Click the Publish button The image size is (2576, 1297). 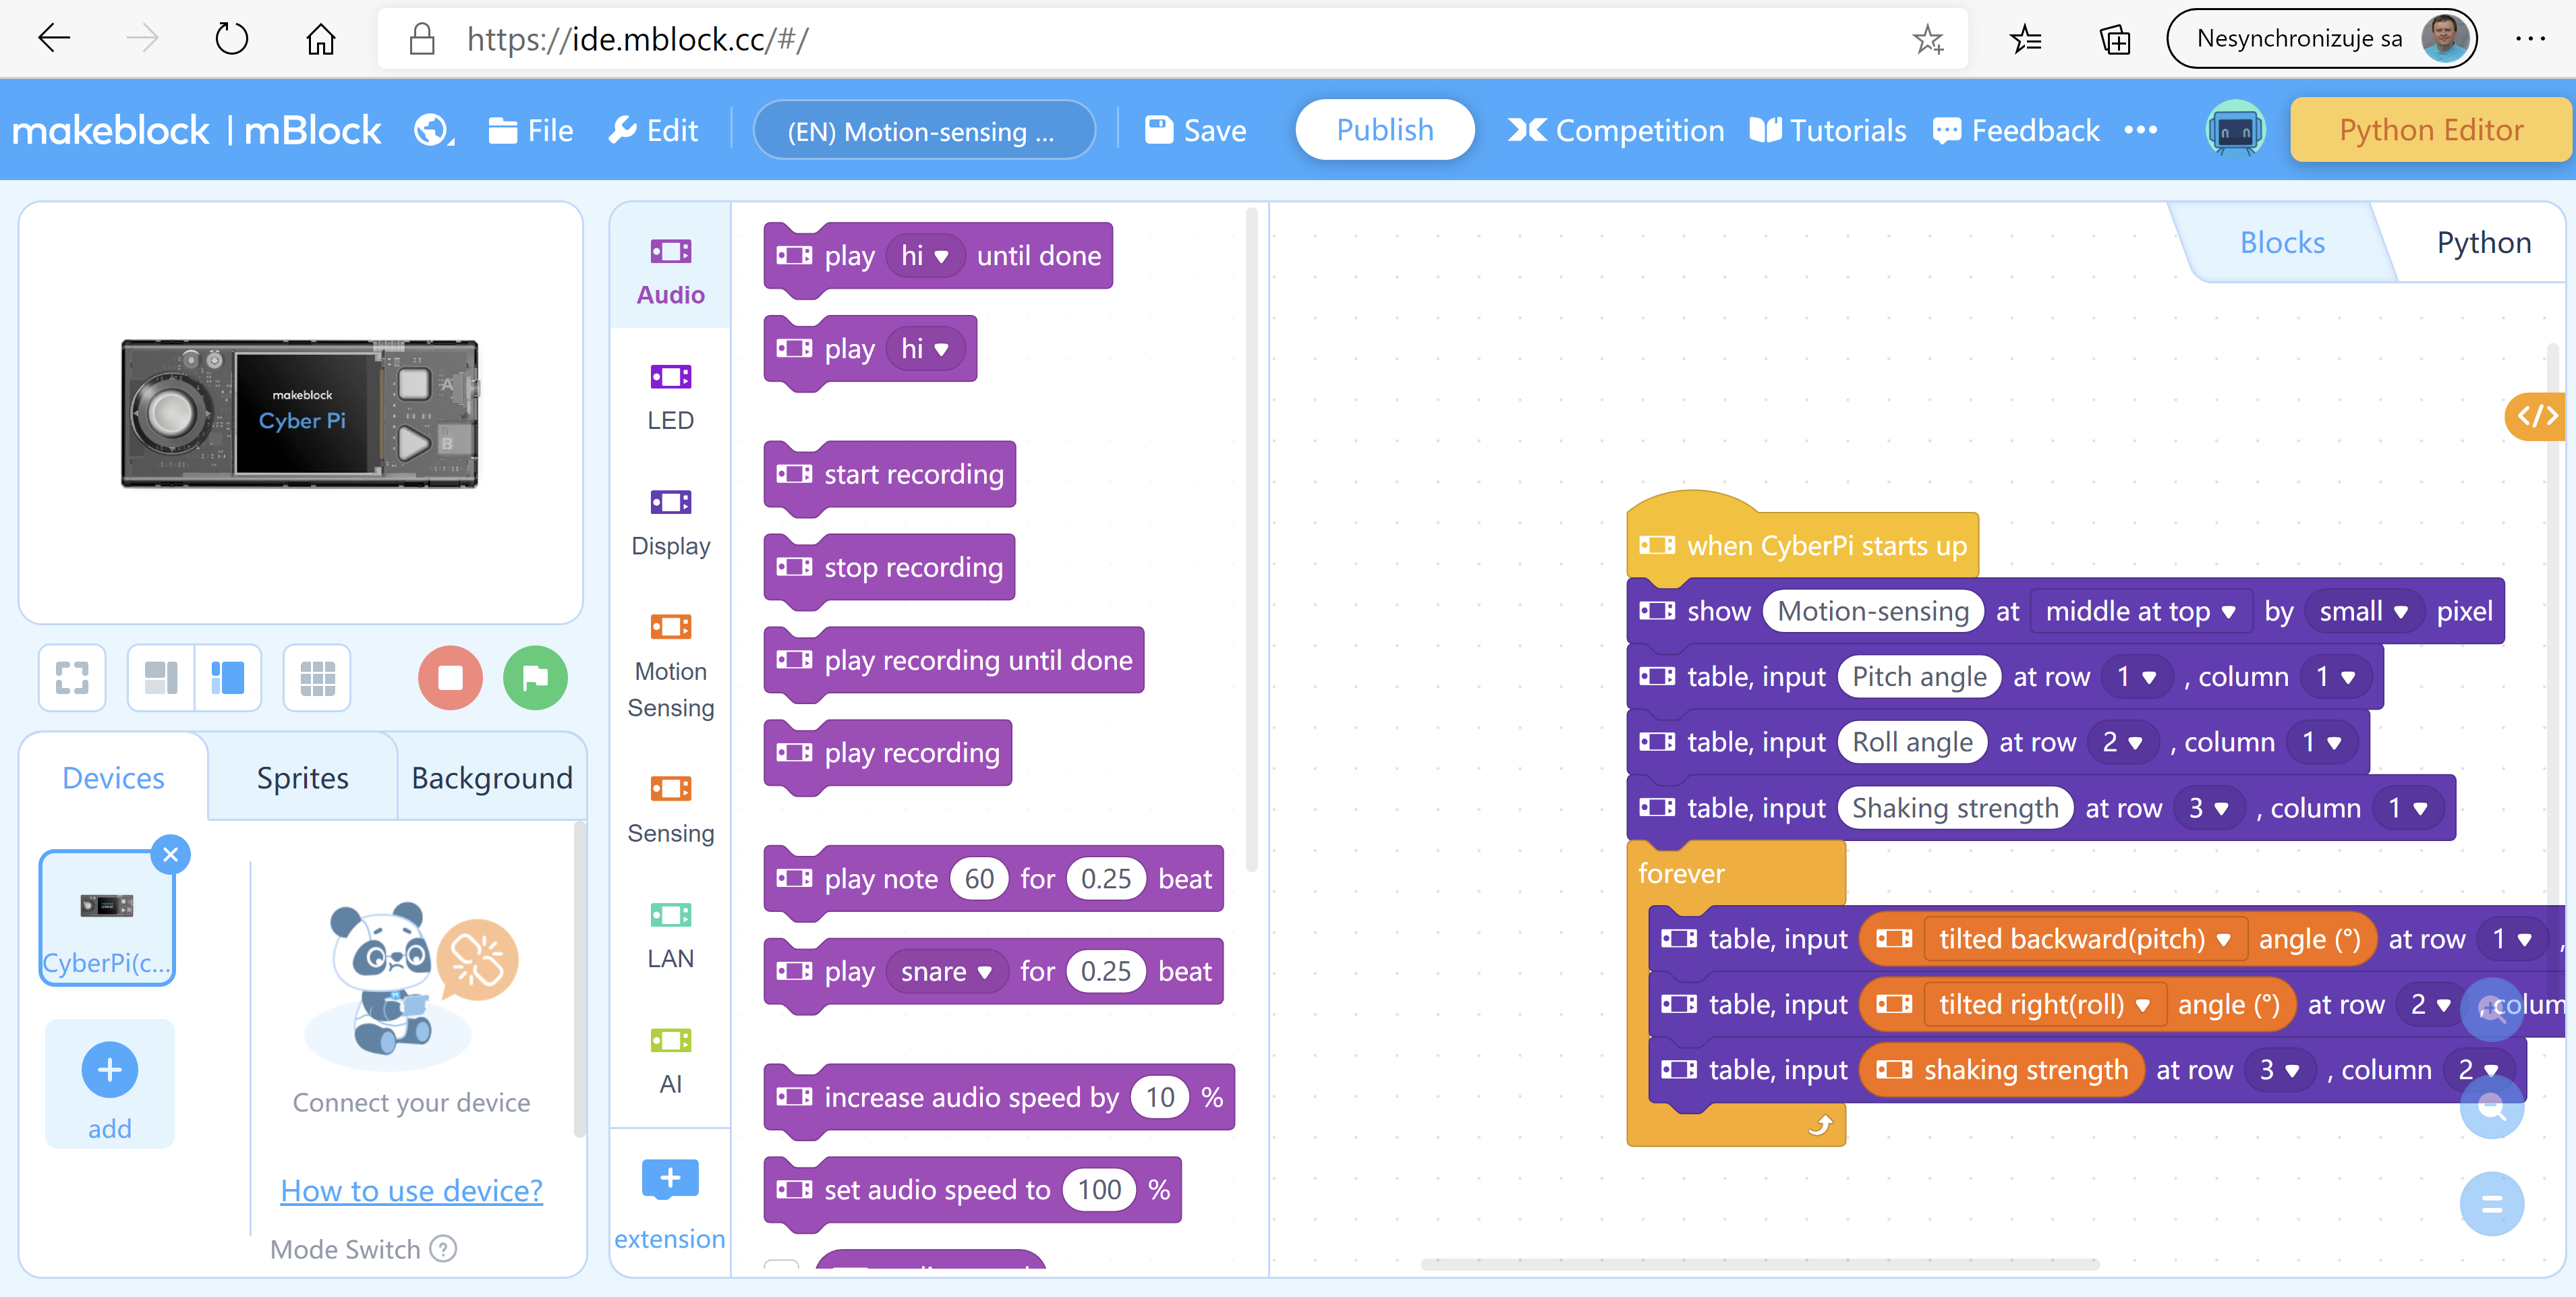click(1384, 130)
